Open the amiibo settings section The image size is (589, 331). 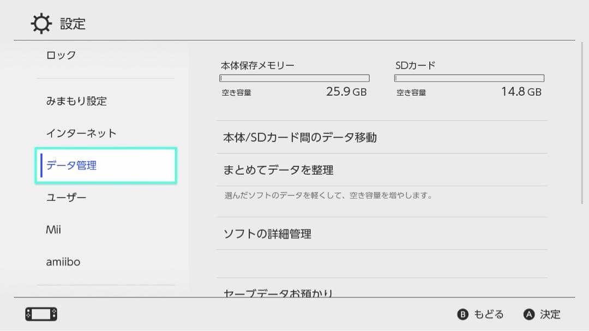coord(63,261)
